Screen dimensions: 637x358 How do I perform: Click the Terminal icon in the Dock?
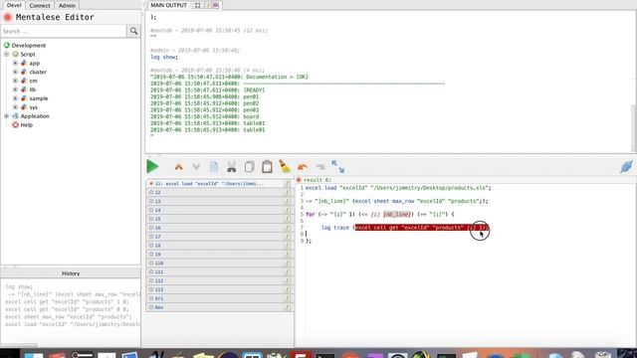point(325,355)
